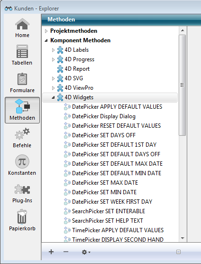
Task: Click the minus delete button
Action: tap(66, 252)
